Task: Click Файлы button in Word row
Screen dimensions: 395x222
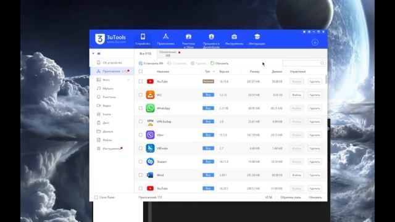Action: tap(296, 175)
